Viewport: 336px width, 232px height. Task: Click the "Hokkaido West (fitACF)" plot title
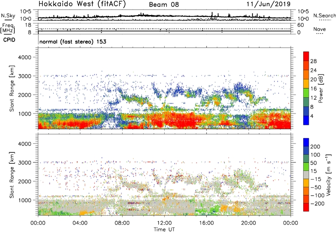point(82,4)
